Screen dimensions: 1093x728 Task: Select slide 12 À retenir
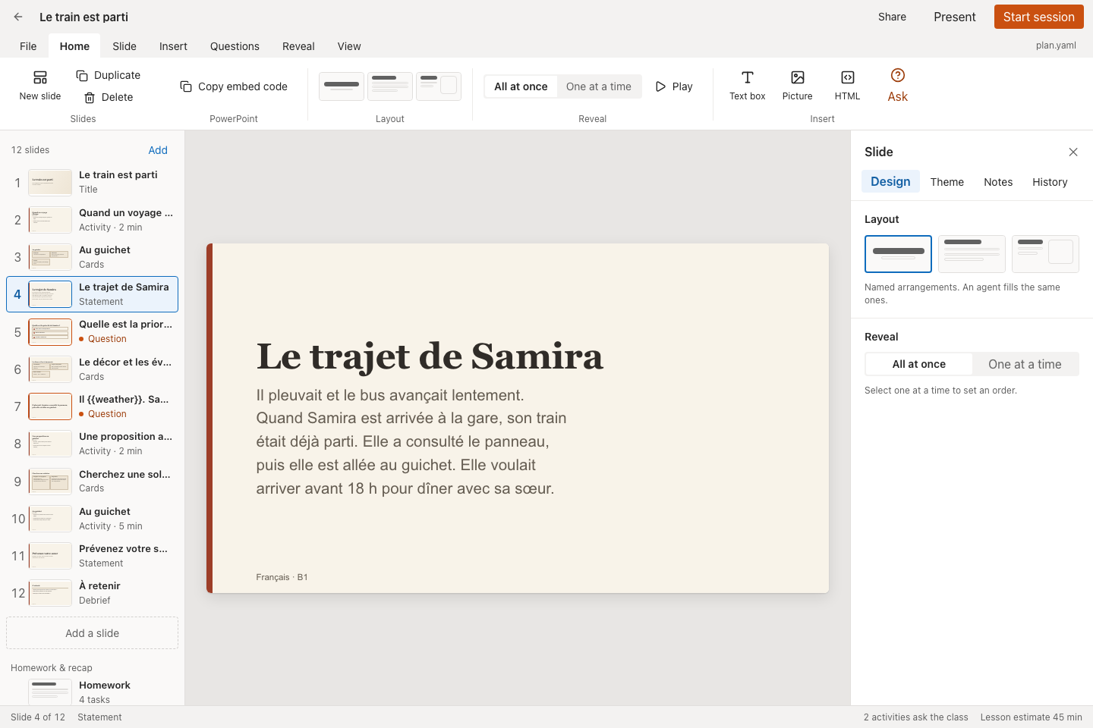tap(92, 593)
